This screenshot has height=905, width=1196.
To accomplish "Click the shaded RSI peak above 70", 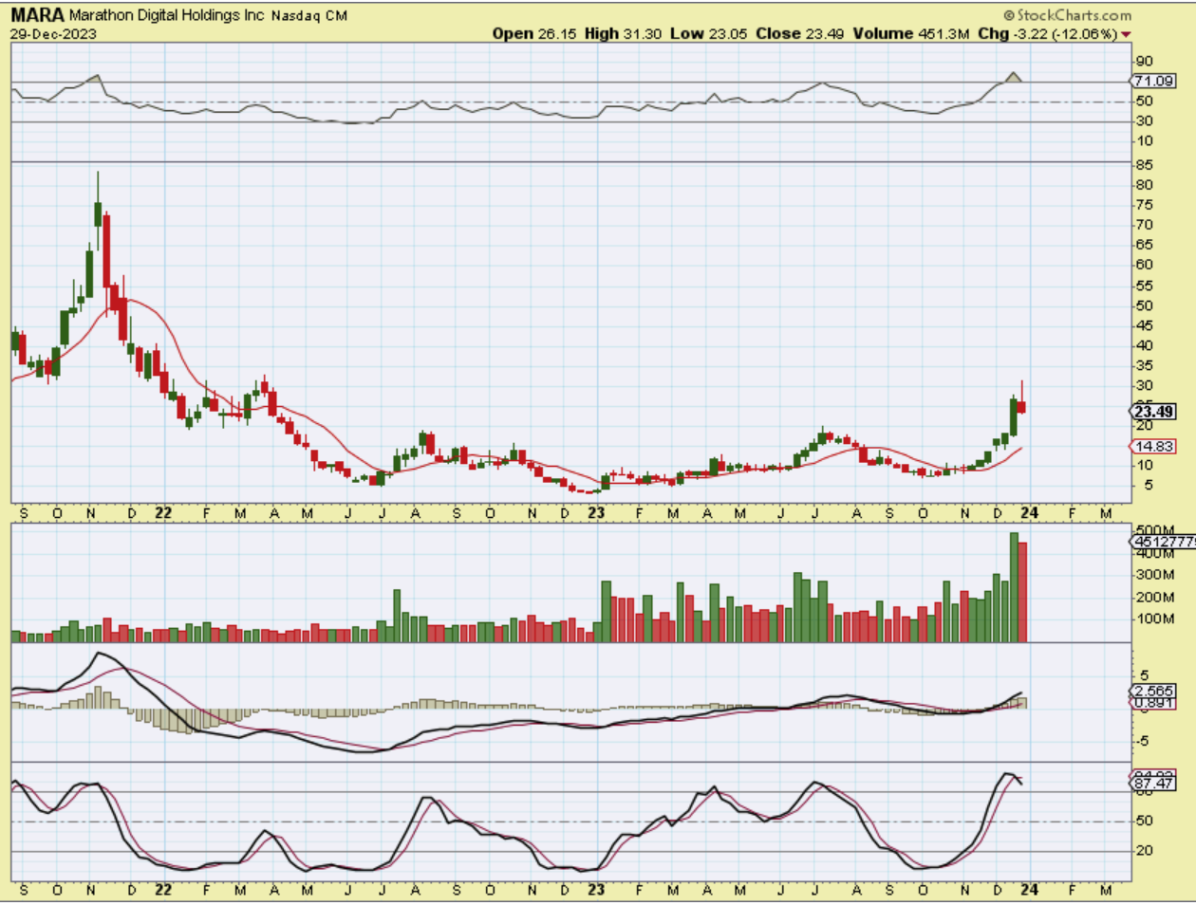I will tap(1013, 77).
